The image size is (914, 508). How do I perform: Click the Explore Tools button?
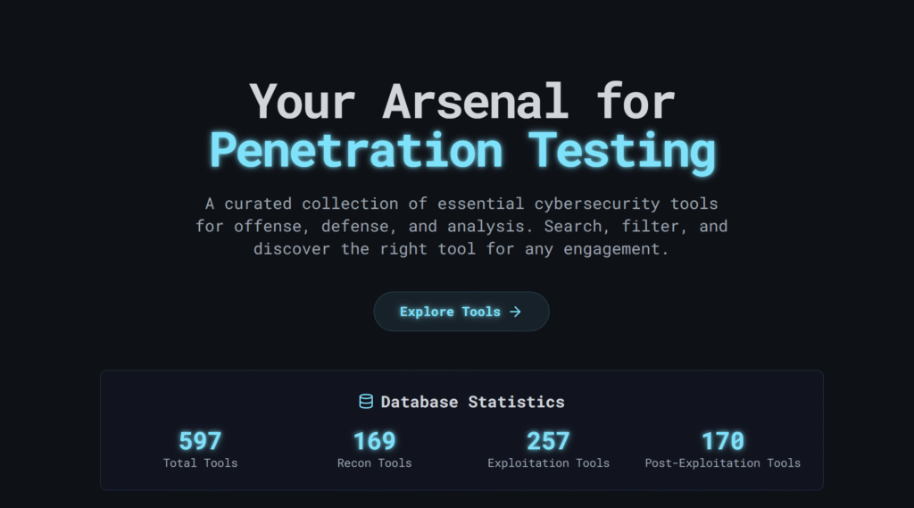[461, 312]
